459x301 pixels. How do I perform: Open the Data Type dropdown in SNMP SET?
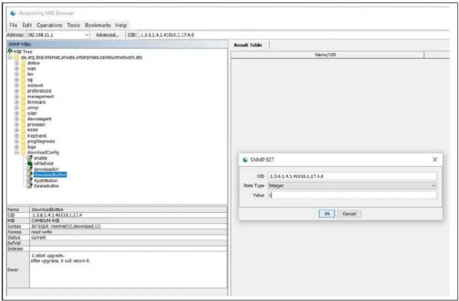(x=434, y=185)
